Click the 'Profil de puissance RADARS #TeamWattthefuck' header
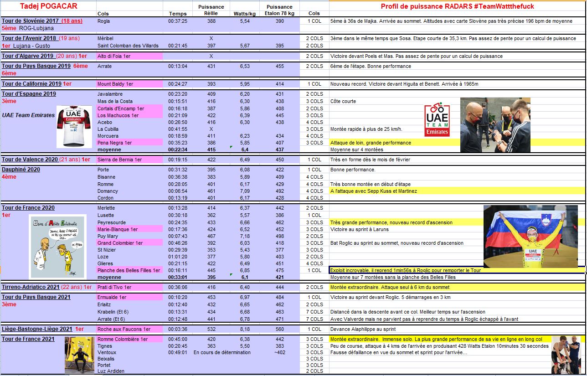The height and width of the screenshot is (376, 587). pos(457,6)
